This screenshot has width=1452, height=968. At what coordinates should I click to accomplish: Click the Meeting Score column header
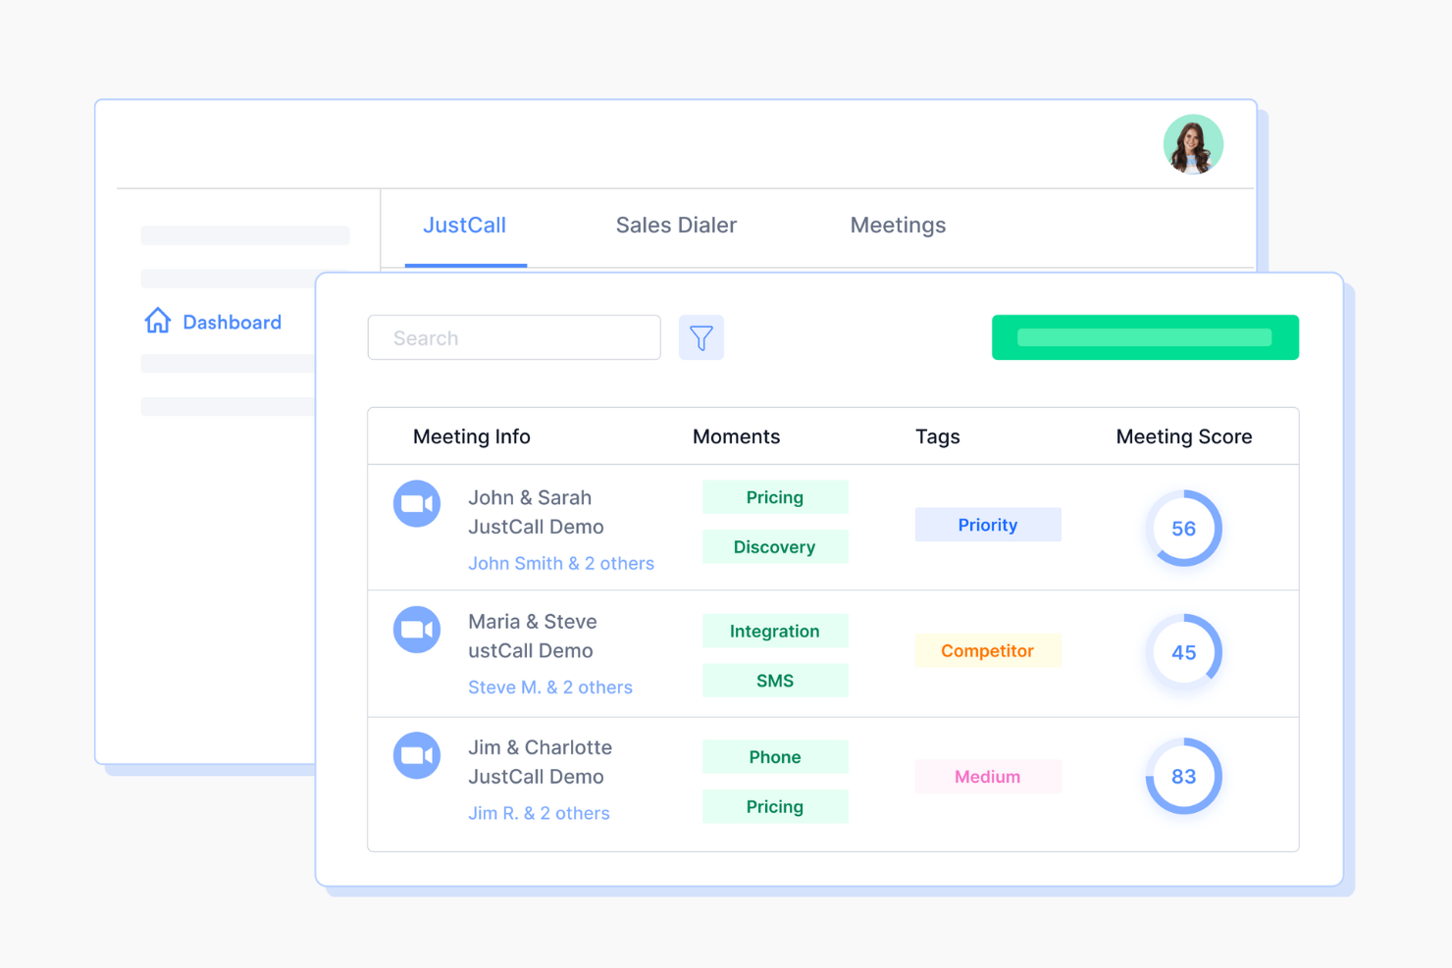[1184, 436]
